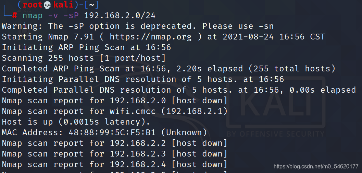The height and width of the screenshot is (173, 362).
Task: Click the kali hostname in prompt
Action: [63, 5]
